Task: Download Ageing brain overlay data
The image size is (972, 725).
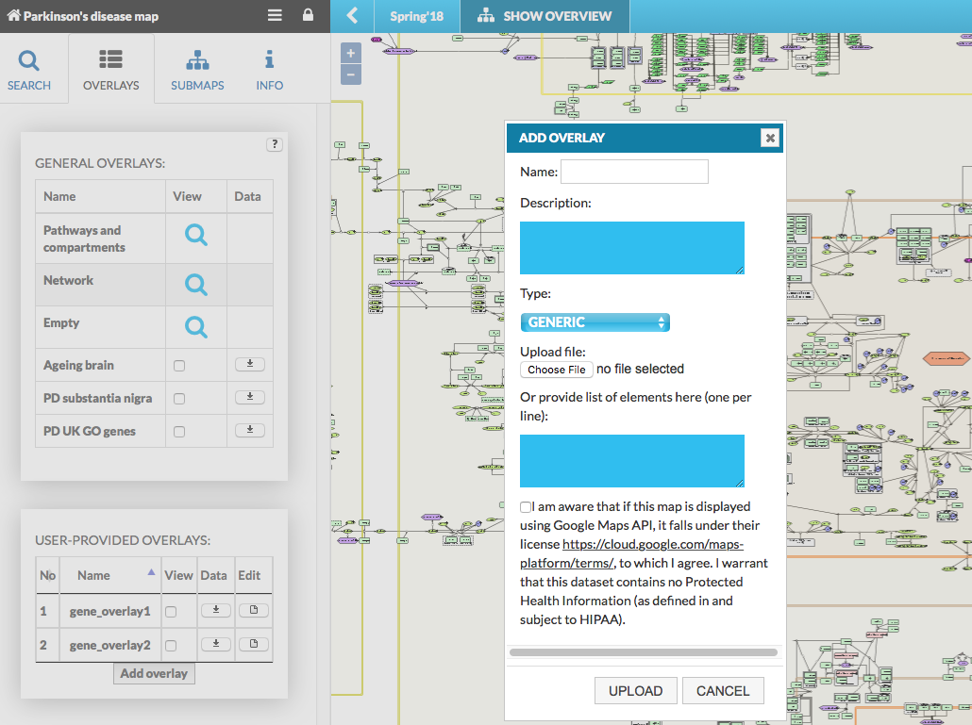Action: 249,365
